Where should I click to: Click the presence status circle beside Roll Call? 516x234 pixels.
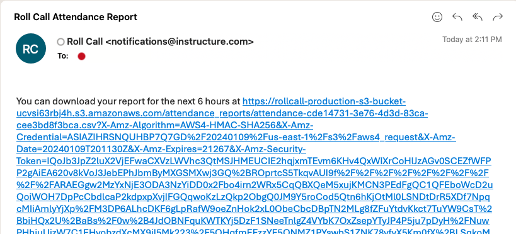(x=60, y=42)
